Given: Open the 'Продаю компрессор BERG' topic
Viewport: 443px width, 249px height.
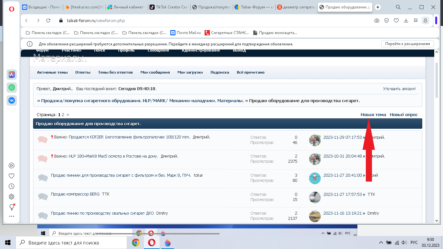Looking at the screenshot, I should coord(75,194).
